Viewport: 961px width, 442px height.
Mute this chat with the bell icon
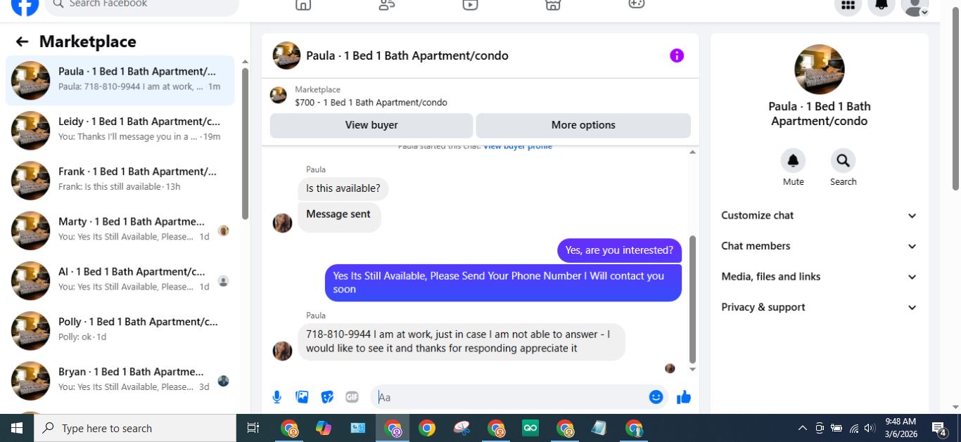click(x=793, y=161)
